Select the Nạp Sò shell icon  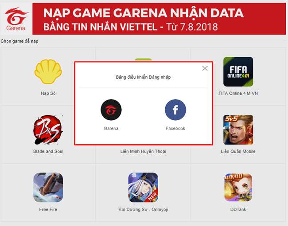tap(48, 72)
